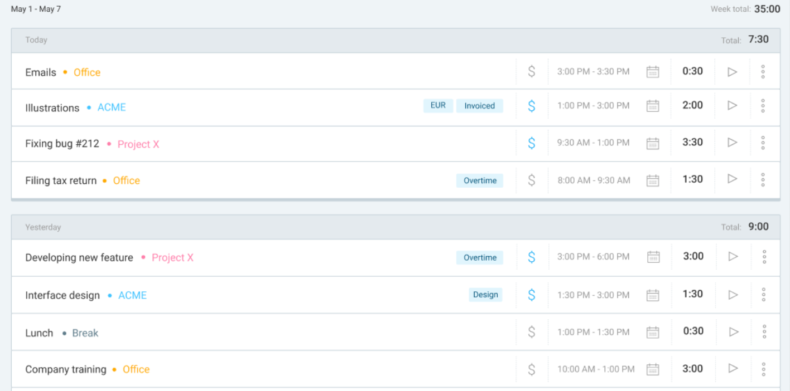Open more options for Fixing bug #212
Viewport: 790px width, 391px height.
tap(763, 143)
